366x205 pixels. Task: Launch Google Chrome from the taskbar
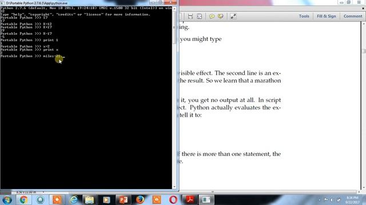(23, 200)
